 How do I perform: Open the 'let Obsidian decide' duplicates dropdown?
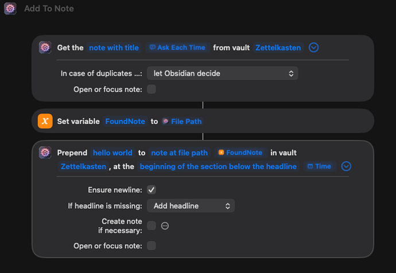tap(222, 73)
